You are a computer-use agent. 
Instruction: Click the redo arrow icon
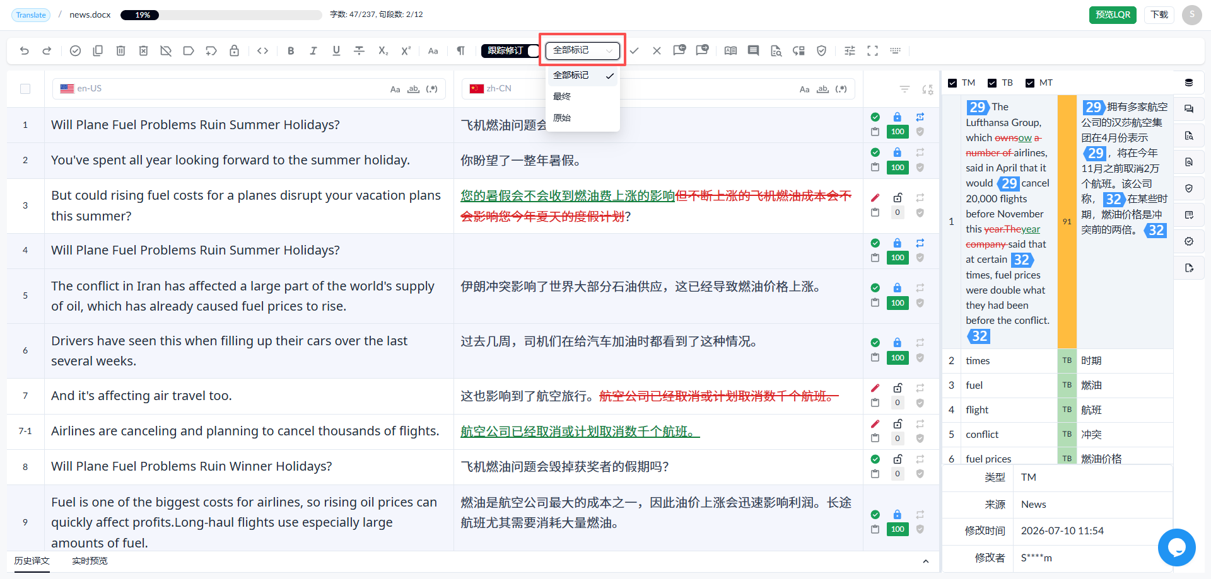coord(47,51)
